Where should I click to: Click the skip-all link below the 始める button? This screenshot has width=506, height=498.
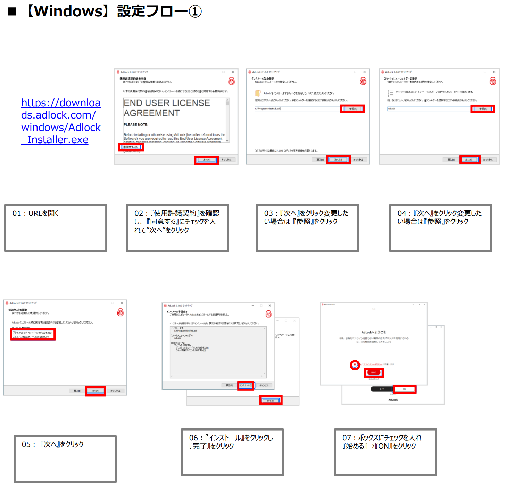[374, 379]
